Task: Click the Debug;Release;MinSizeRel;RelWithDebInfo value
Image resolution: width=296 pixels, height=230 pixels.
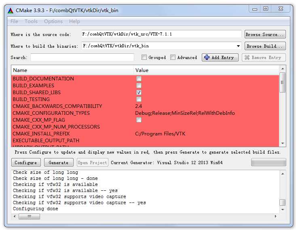Action: [185, 113]
